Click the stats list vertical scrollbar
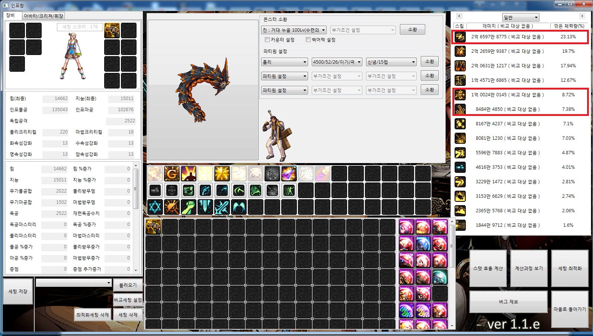 136,218
